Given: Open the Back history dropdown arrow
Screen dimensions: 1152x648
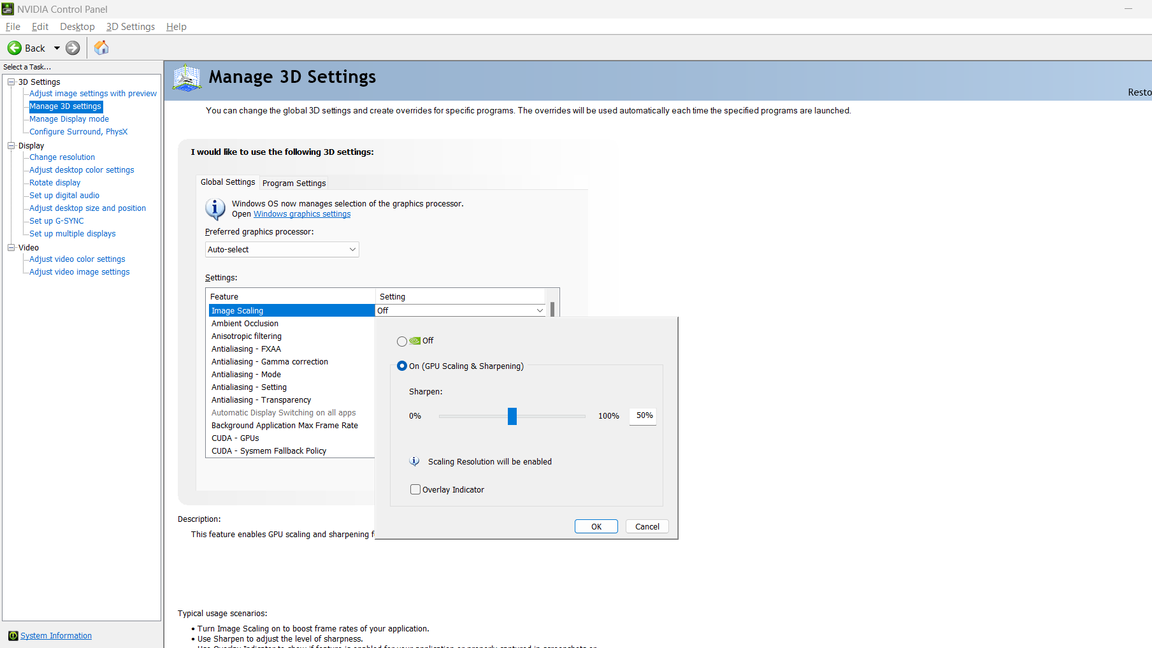Looking at the screenshot, I should tap(57, 48).
